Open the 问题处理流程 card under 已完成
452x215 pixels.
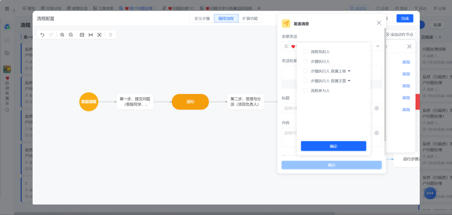(436, 56)
